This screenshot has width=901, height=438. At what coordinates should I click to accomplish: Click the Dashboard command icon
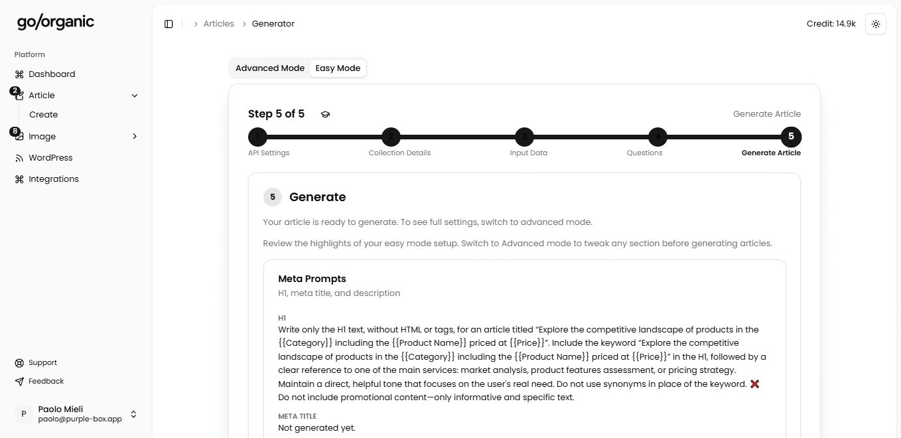click(19, 74)
